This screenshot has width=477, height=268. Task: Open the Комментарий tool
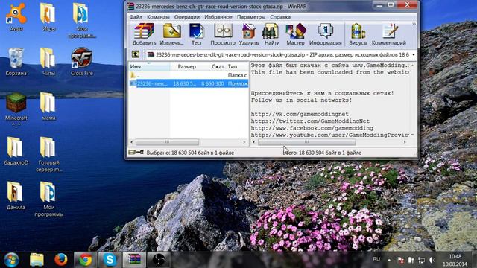[x=389, y=35]
